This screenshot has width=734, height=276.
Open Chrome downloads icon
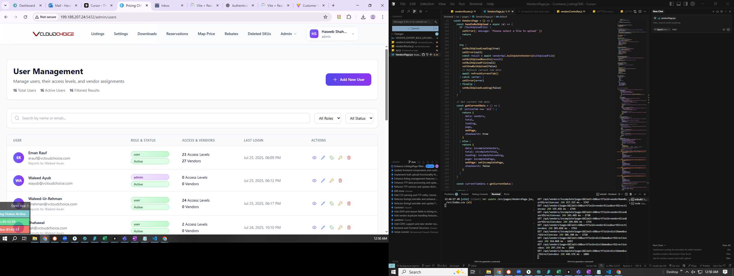pyautogui.click(x=363, y=17)
